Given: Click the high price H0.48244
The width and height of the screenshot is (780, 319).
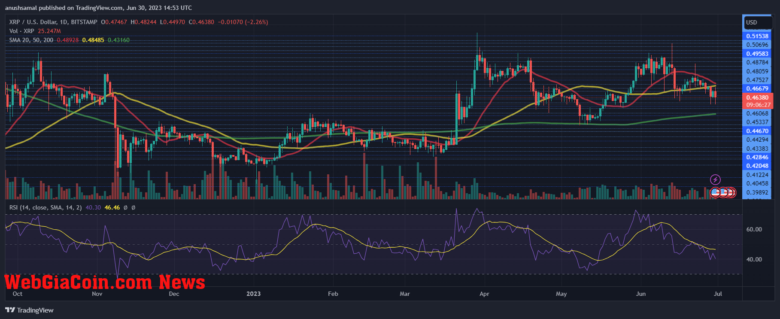Looking at the screenshot, I should 143,22.
